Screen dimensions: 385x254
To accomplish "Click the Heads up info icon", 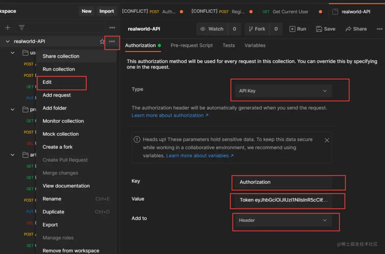I will tap(137, 139).
